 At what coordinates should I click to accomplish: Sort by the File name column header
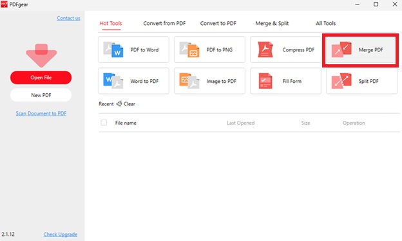pos(126,123)
